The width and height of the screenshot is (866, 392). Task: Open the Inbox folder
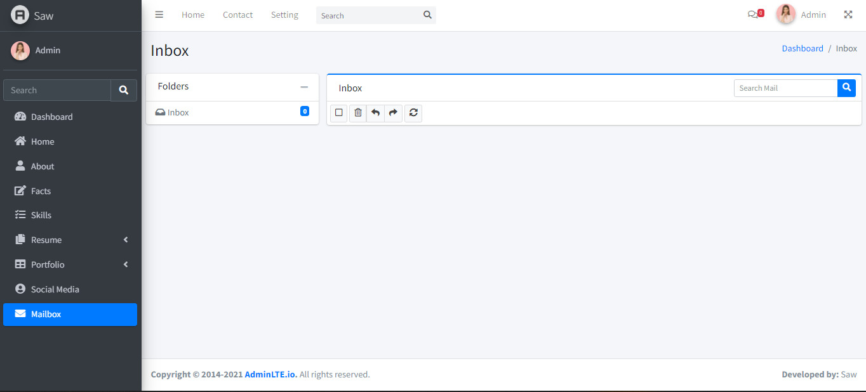tap(232, 112)
